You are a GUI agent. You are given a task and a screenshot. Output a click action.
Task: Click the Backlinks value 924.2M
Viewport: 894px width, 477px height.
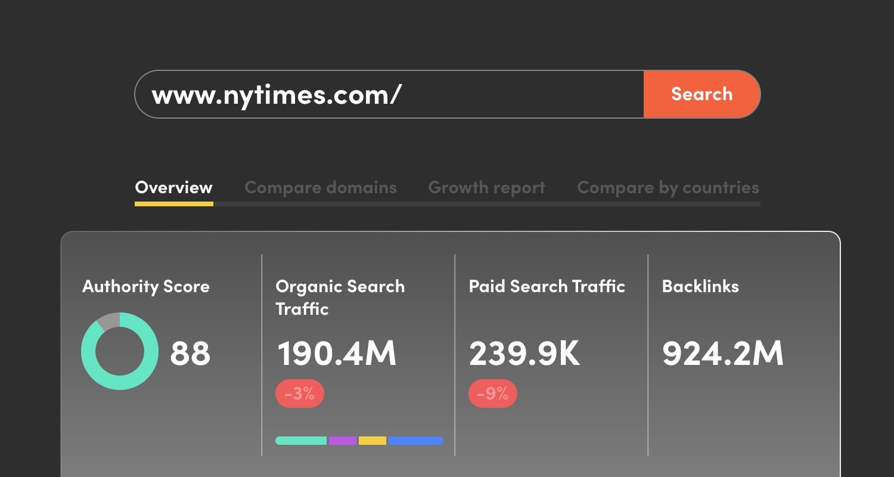(722, 354)
